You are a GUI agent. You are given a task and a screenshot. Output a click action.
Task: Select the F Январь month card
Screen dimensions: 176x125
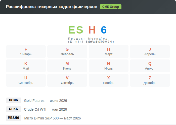click(x=26, y=51)
